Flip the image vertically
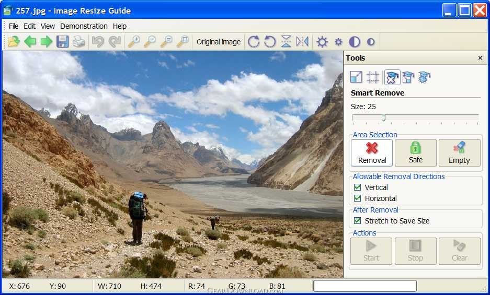This screenshot has width=490, height=295. click(x=286, y=42)
